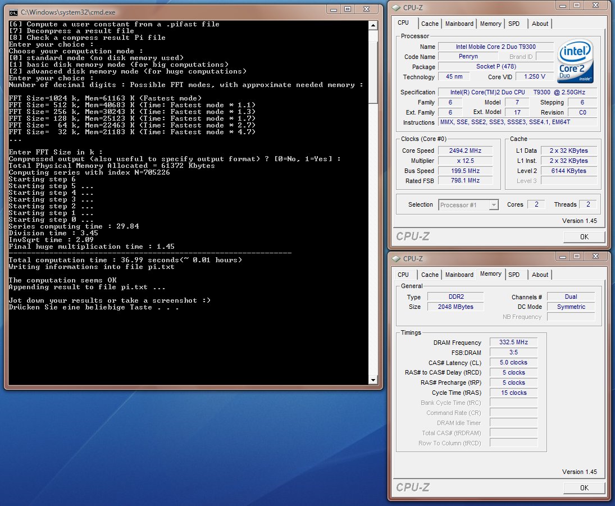The height and width of the screenshot is (506, 615).
Task: Click the Revision value C0
Action: (582, 112)
